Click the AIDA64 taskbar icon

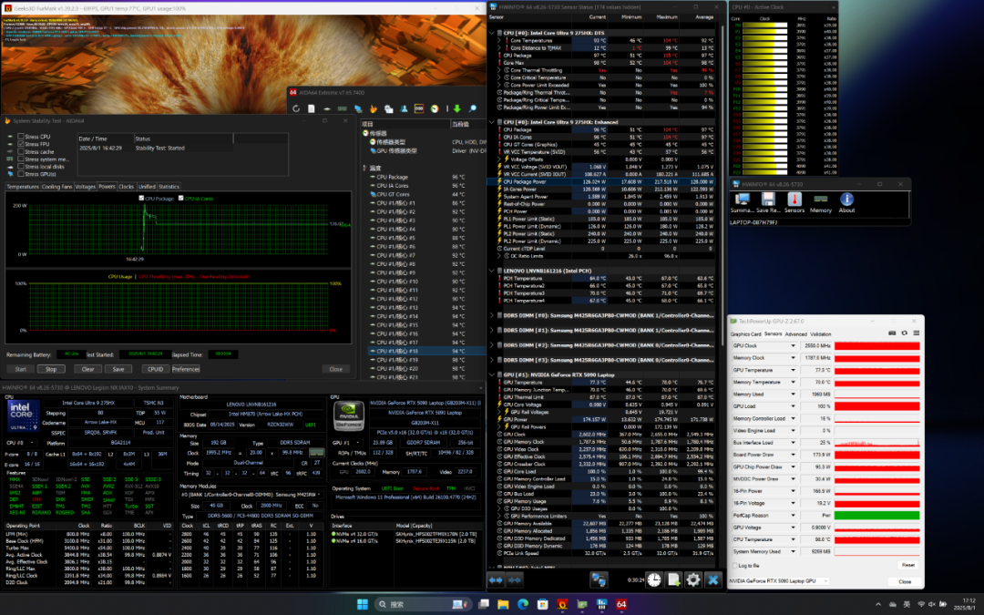621,604
